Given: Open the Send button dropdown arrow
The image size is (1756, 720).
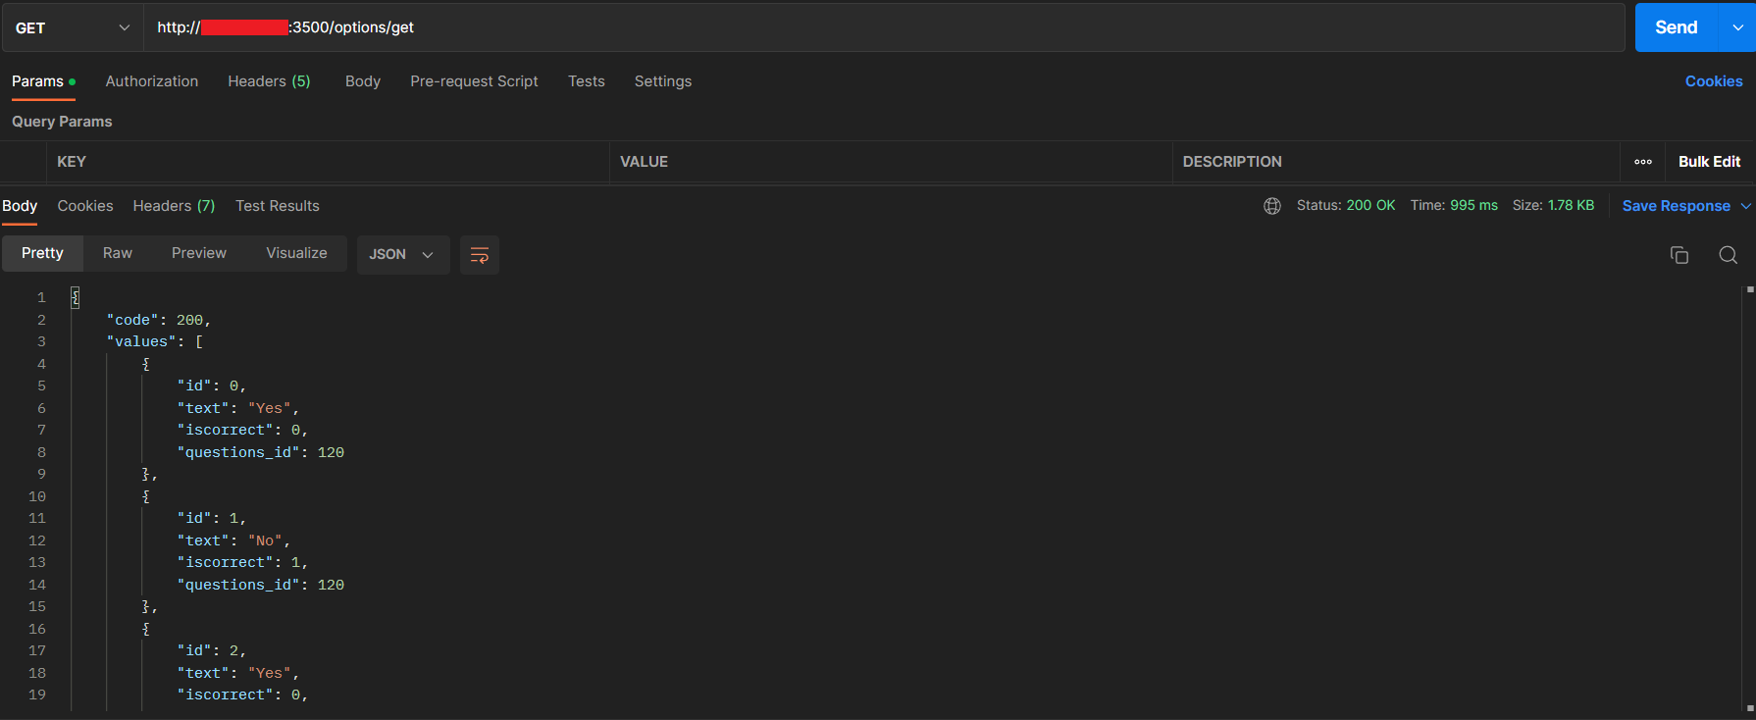Looking at the screenshot, I should pos(1737,27).
